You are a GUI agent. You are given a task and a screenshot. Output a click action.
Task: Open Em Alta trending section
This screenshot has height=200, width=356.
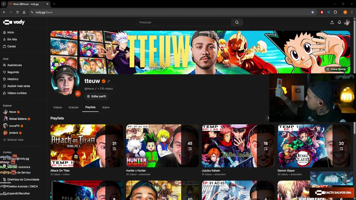click(12, 39)
